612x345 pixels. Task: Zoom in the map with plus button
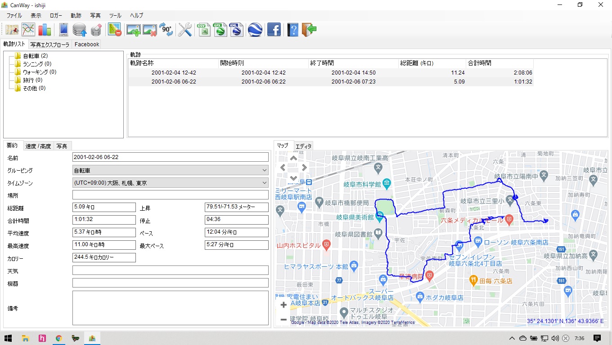pos(283,305)
